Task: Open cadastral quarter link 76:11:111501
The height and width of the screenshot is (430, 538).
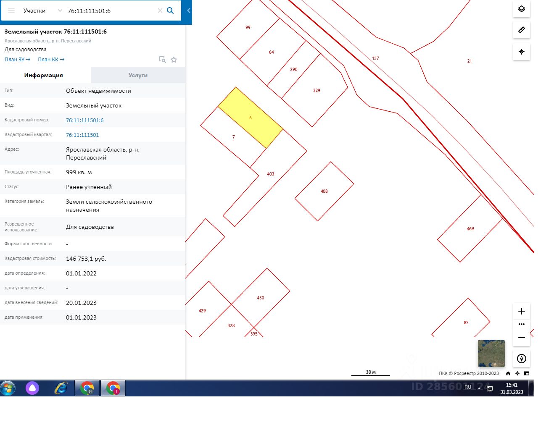Action: point(82,135)
